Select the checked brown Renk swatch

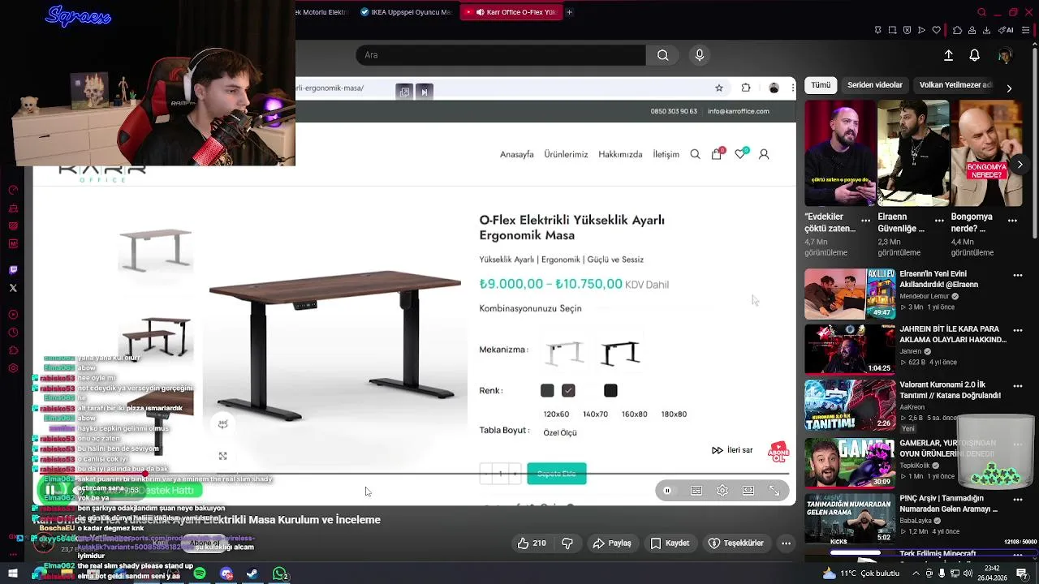click(568, 391)
